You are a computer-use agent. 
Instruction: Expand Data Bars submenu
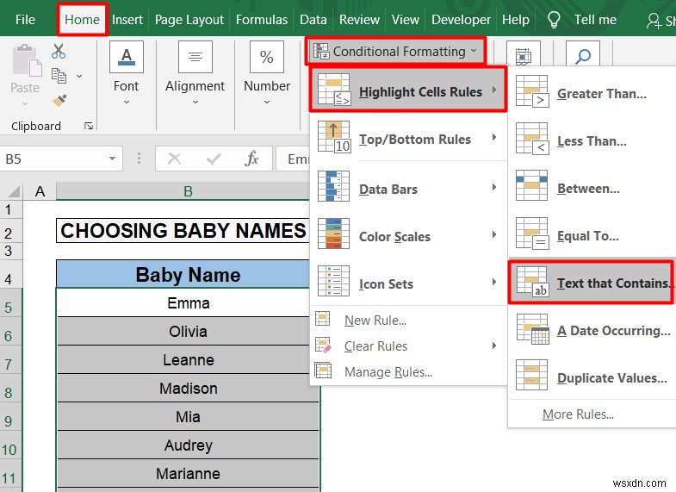[408, 189]
